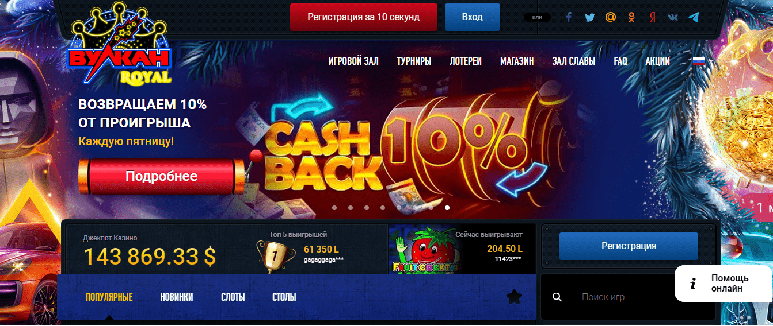Screen dimensions: 773x326
Task: Switch to the Популярные games tab
Action: tap(109, 297)
